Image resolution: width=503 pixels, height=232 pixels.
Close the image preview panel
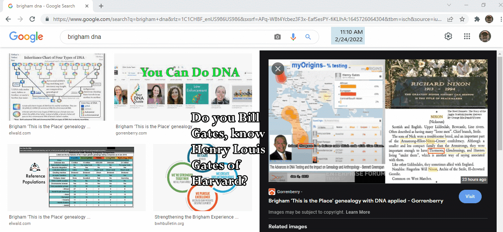[278, 69]
